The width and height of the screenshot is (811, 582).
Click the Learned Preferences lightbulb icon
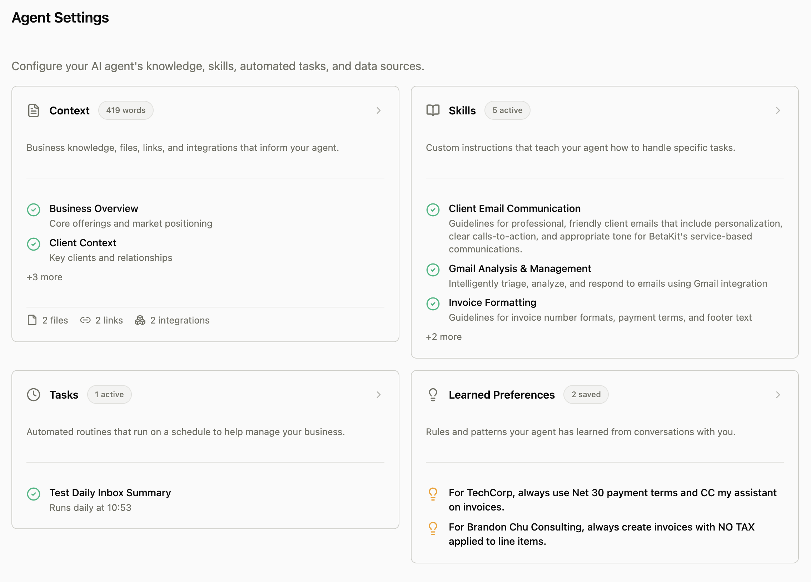coord(433,395)
